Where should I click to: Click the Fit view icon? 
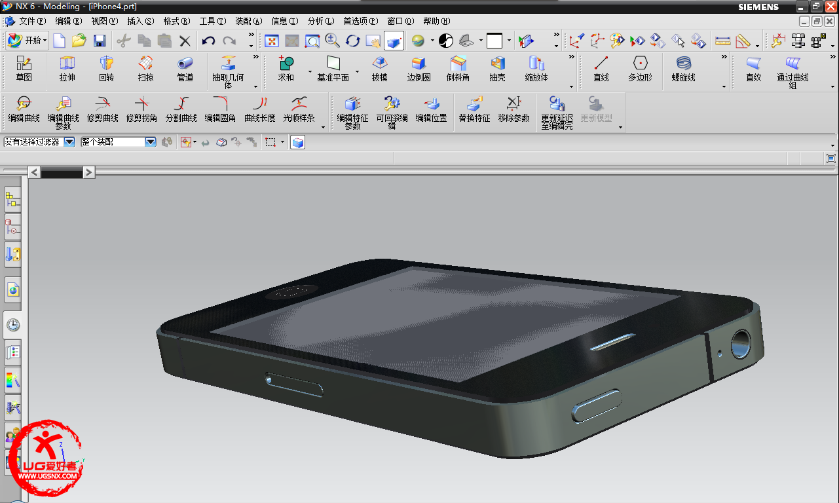pyautogui.click(x=272, y=41)
